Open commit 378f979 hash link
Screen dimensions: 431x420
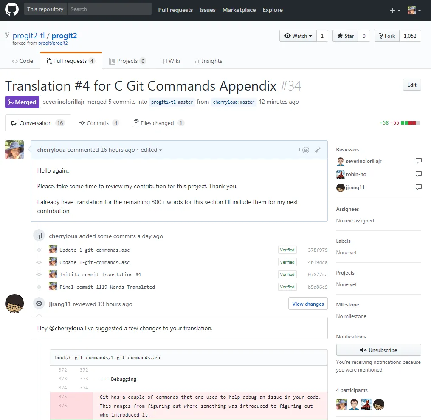tap(318, 250)
